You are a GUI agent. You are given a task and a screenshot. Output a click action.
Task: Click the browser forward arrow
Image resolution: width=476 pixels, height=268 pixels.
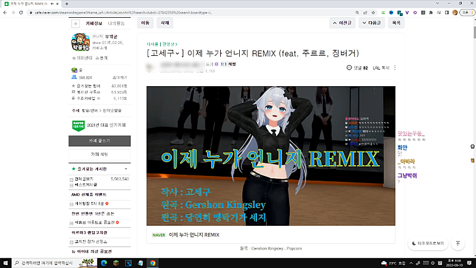pyautogui.click(x=13, y=12)
